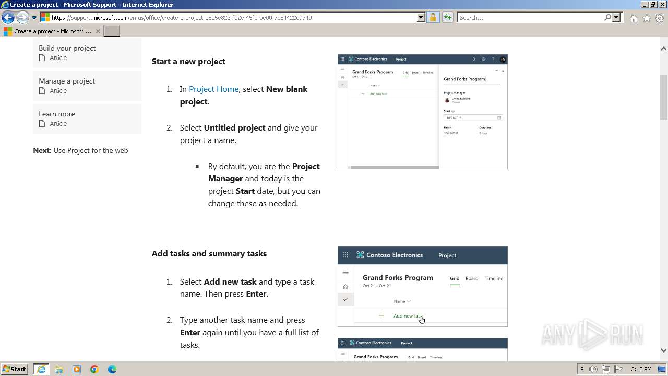Select the 'Create a project - Microsoft' tab
The width and height of the screenshot is (668, 376).
[52, 31]
